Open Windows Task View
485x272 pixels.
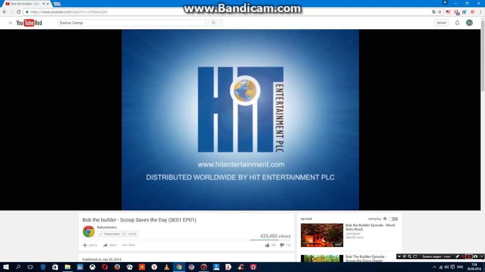tap(30, 267)
